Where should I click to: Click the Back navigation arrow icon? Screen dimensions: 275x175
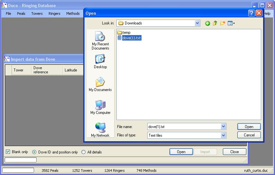tap(207, 23)
